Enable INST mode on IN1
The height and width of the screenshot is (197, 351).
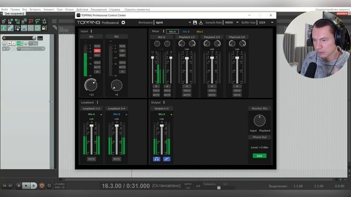[x=97, y=55]
